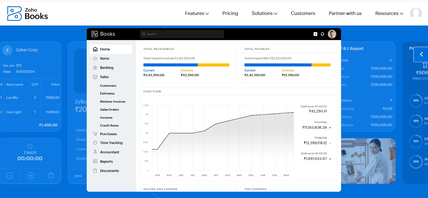Click the Hue Light invoice row
The image size is (428, 198).
tap(30, 112)
